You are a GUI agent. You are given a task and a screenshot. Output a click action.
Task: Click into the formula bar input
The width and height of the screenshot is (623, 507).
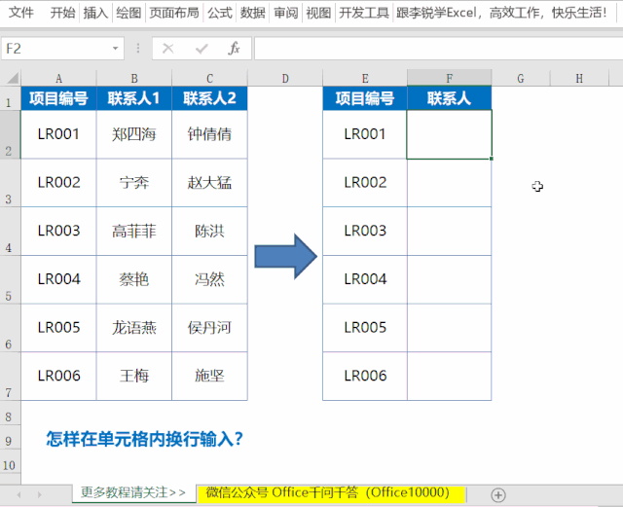click(438, 49)
